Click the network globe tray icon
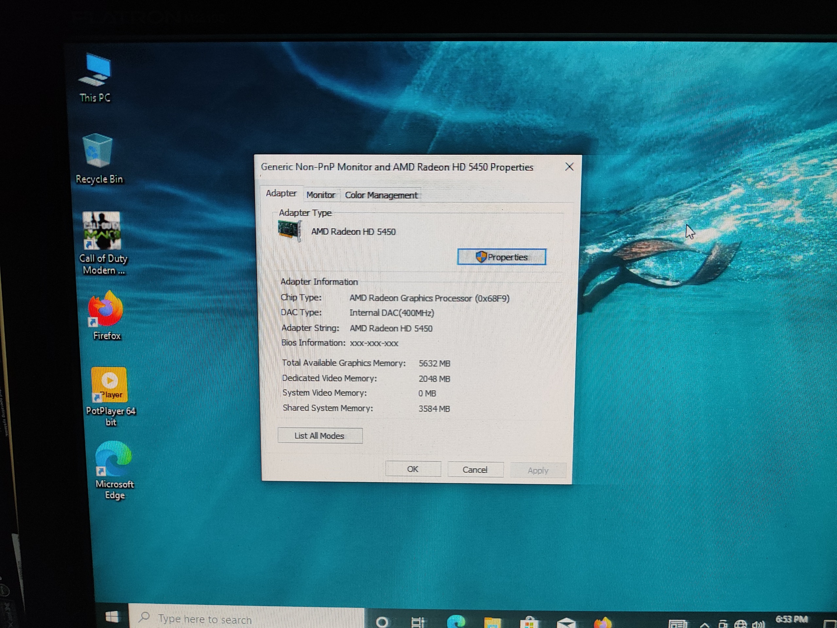Viewport: 837px width, 628px height. pyautogui.click(x=741, y=624)
